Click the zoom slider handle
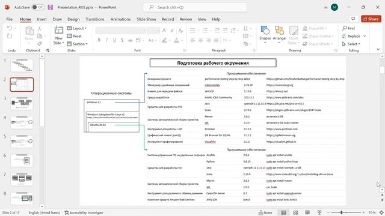 click(341, 212)
